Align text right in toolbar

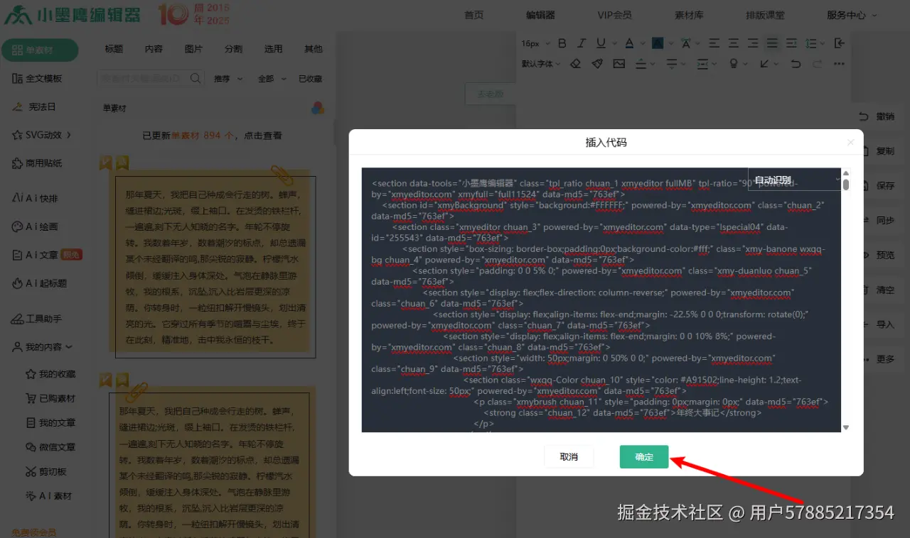752,43
